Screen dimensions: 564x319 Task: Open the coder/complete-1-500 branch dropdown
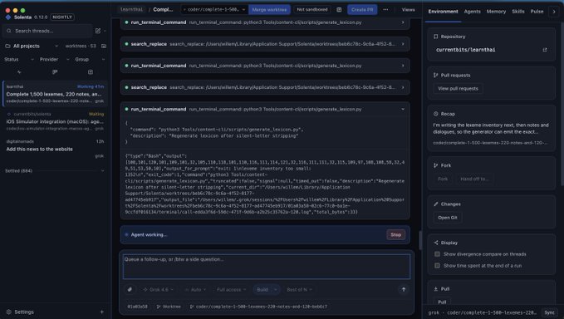tap(214, 10)
